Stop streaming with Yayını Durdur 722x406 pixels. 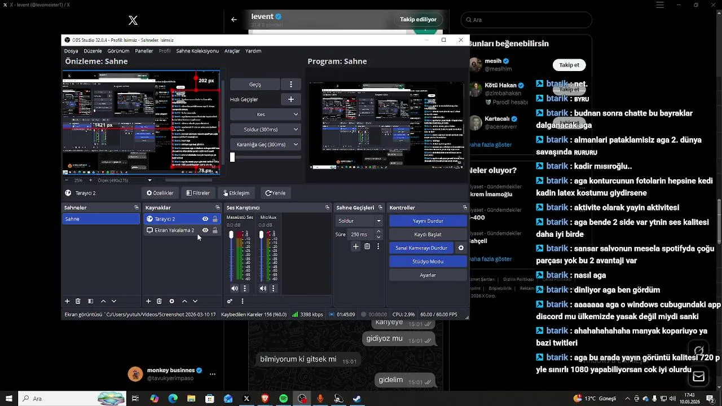click(x=428, y=221)
